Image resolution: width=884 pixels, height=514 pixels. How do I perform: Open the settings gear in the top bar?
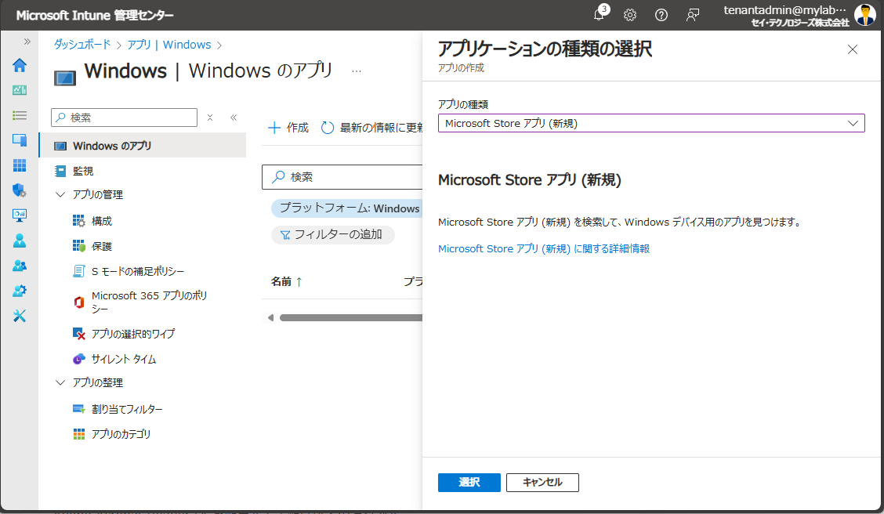(629, 15)
